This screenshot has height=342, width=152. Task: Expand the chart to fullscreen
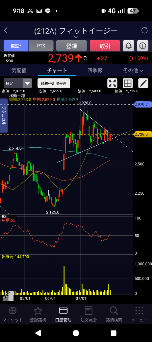pos(112,83)
